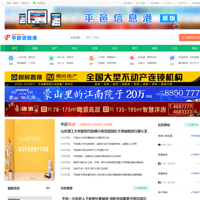Click the magnifier search icon
This screenshot has width=200, height=200.
[171, 37]
